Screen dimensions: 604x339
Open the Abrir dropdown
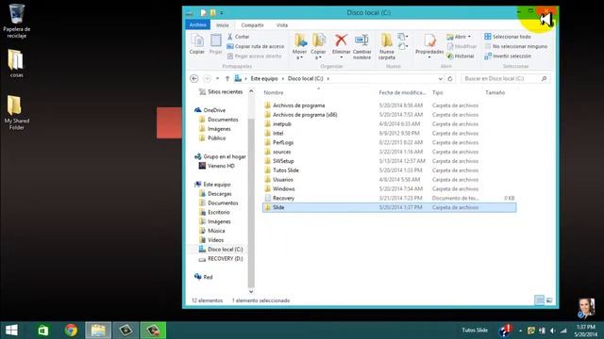pyautogui.click(x=459, y=37)
